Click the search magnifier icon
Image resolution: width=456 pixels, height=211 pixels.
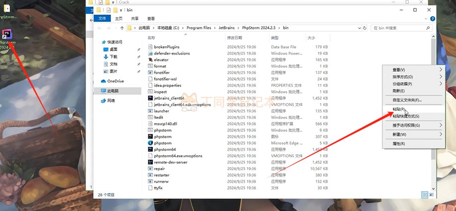pos(428,28)
